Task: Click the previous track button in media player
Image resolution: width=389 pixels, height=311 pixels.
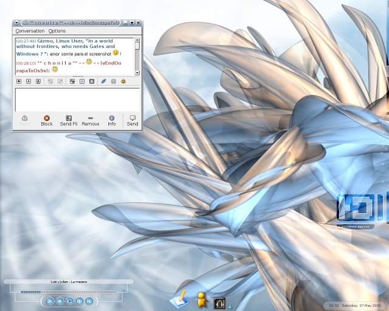Action: [50, 301]
